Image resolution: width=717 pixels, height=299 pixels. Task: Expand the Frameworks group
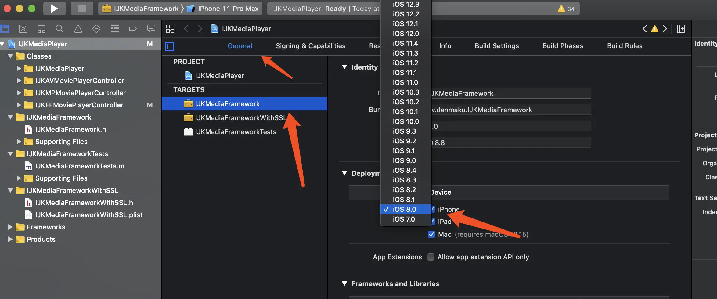10,227
